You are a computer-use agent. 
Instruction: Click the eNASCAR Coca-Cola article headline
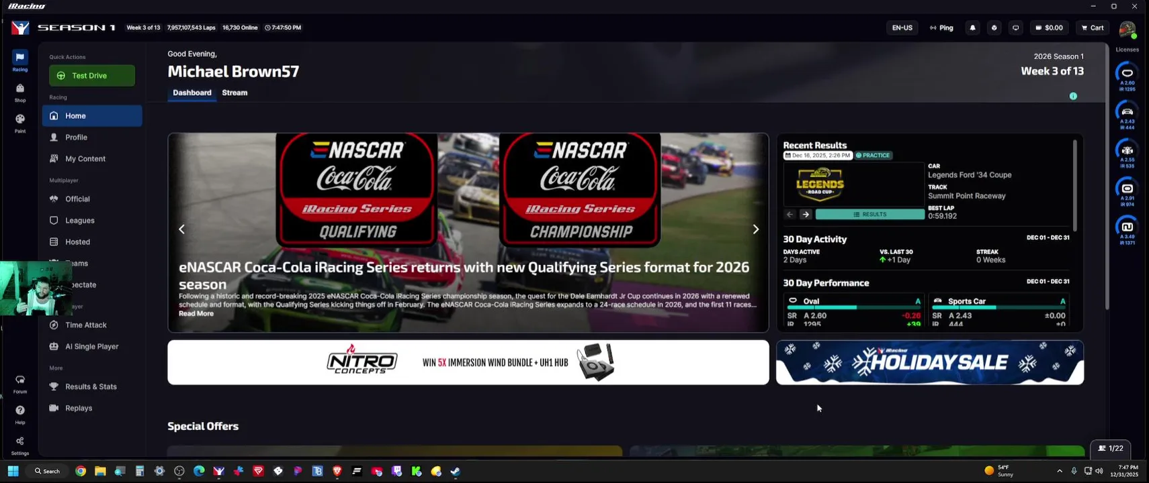click(x=464, y=275)
